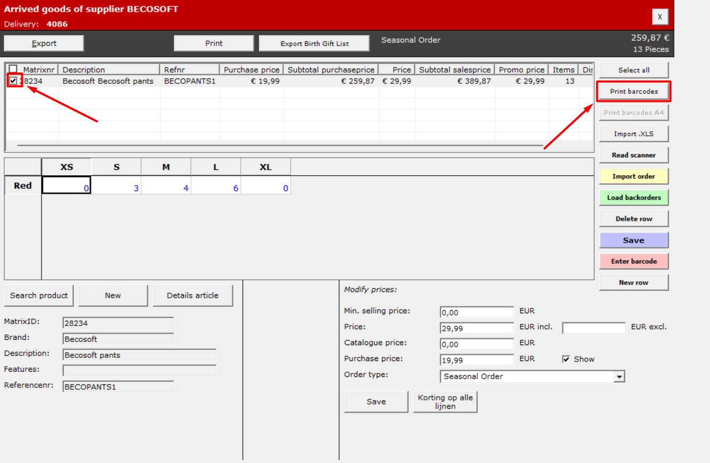The image size is (710, 463).
Task: Click Subtotal purchaseprice column header
Action: 331,70
